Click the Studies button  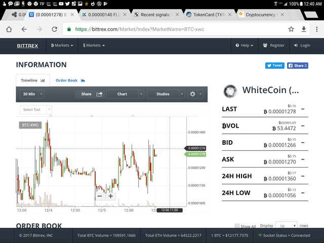tap(163, 94)
